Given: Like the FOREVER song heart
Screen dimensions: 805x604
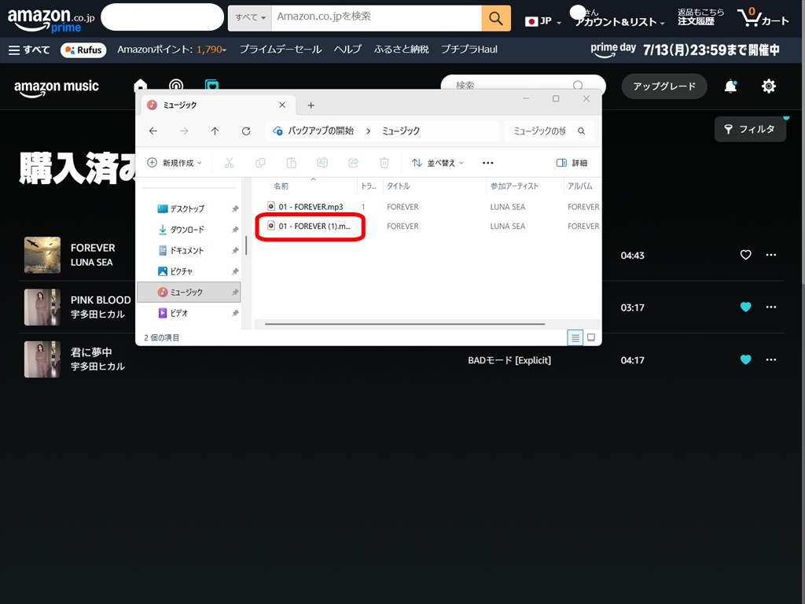Looking at the screenshot, I should tap(745, 255).
